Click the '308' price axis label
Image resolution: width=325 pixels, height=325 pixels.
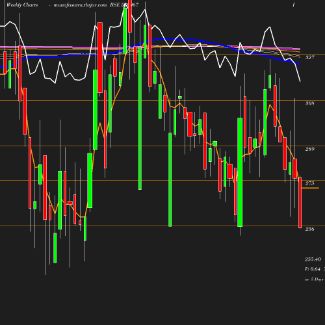coord(310,103)
